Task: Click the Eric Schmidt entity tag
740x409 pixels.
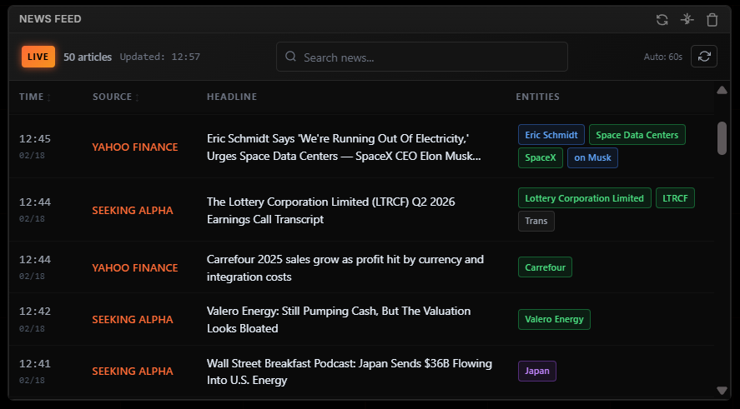Action: pyautogui.click(x=551, y=135)
